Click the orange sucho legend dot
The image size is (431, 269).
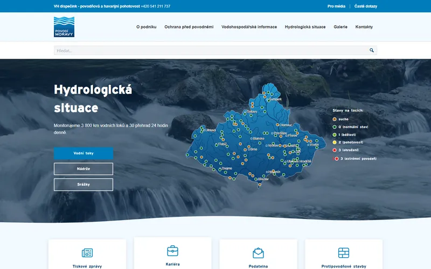pos(335,119)
